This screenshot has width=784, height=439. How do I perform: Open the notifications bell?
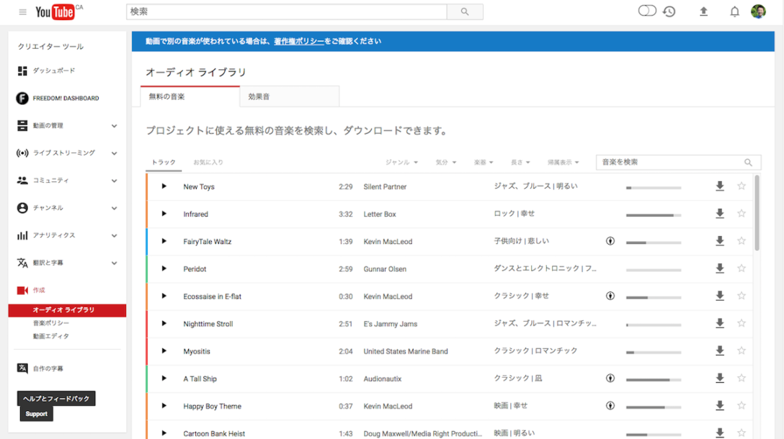734,12
